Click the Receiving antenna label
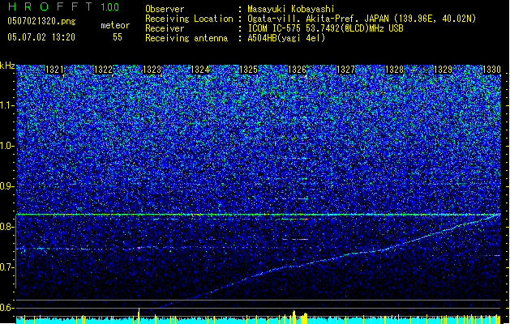The height and width of the screenshot is (324, 510). (186, 38)
